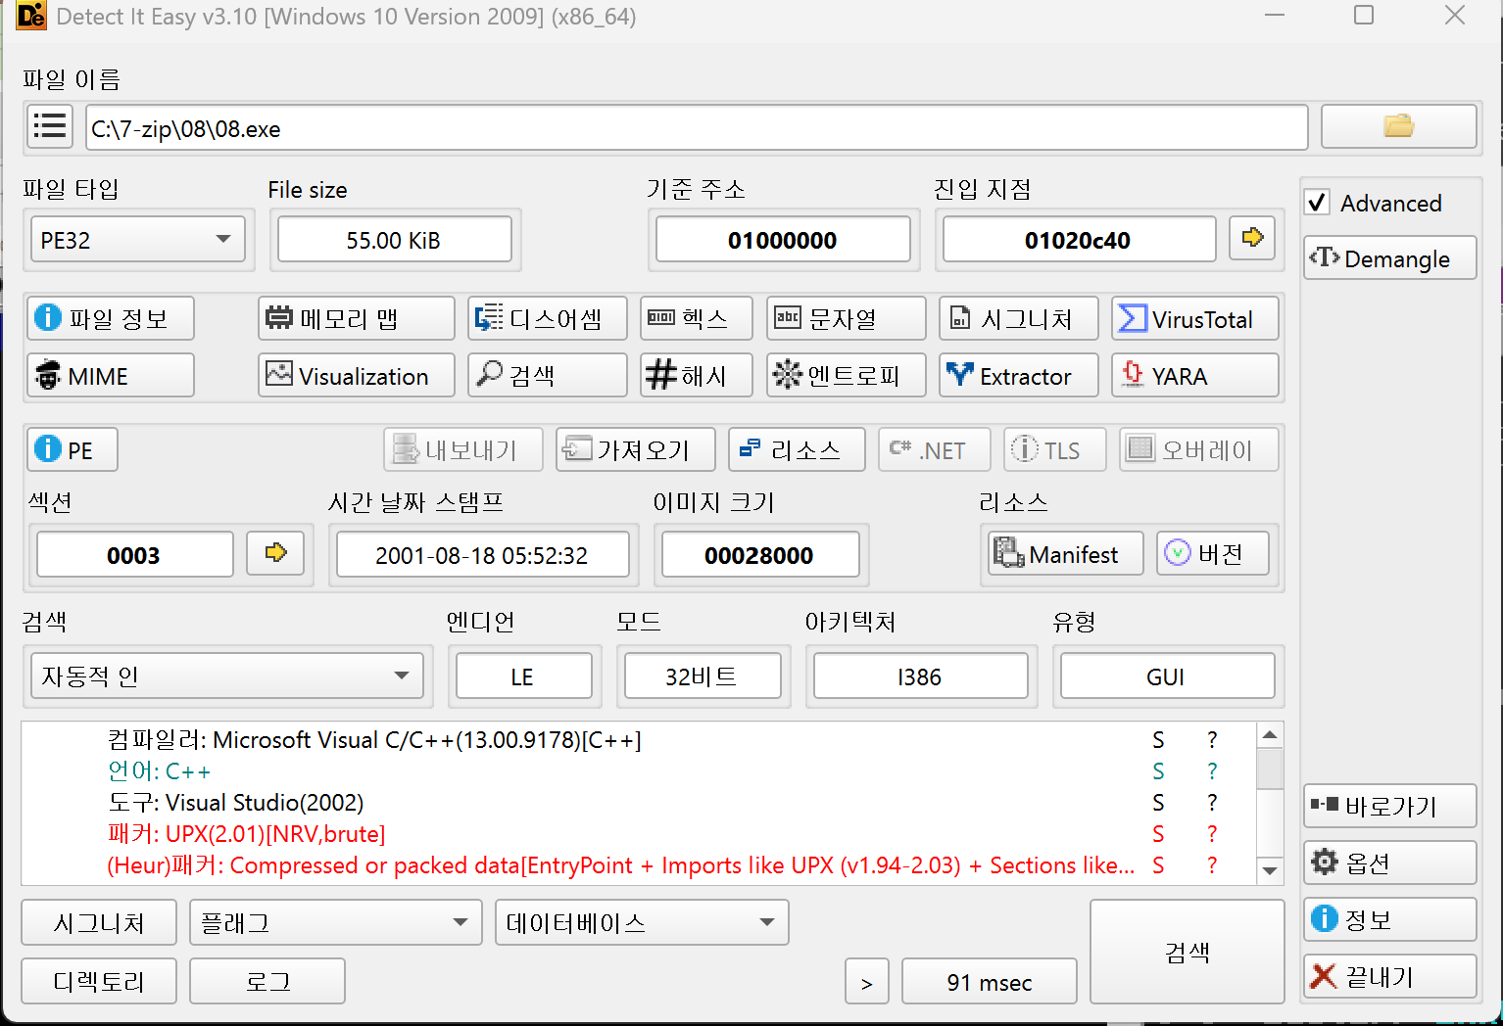Open 정보 about dialog
This screenshot has width=1503, height=1026.
(x=1389, y=920)
